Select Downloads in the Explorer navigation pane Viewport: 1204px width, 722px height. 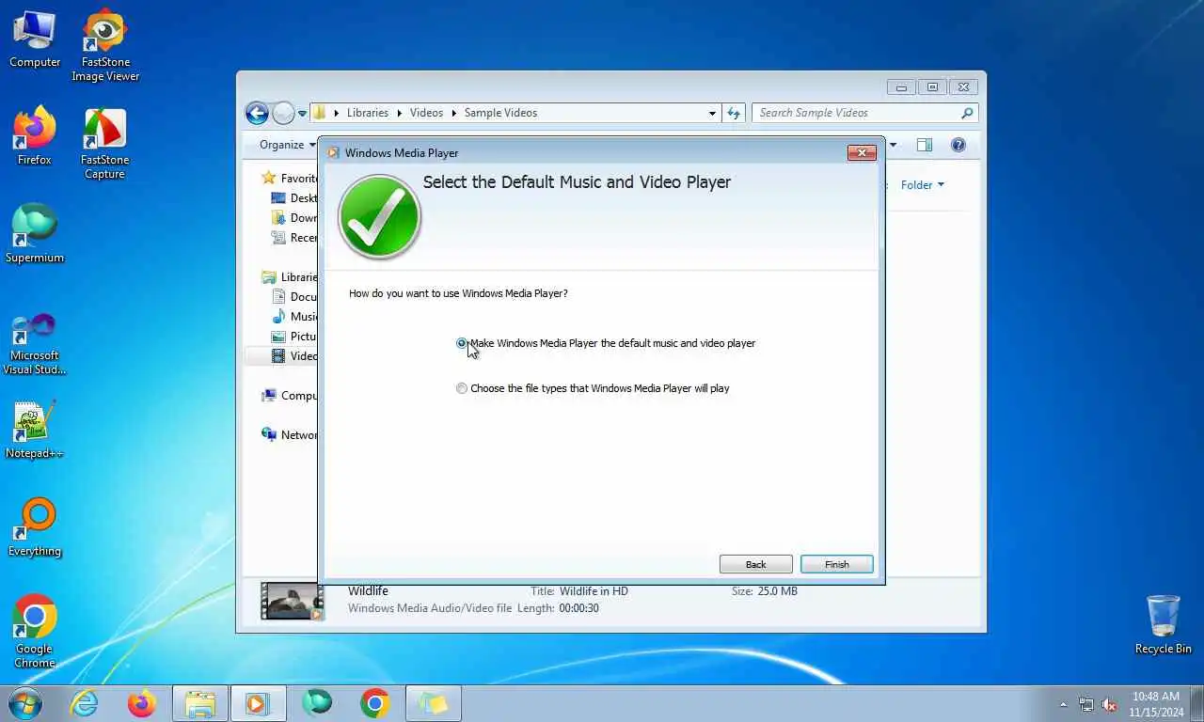[x=293, y=218]
